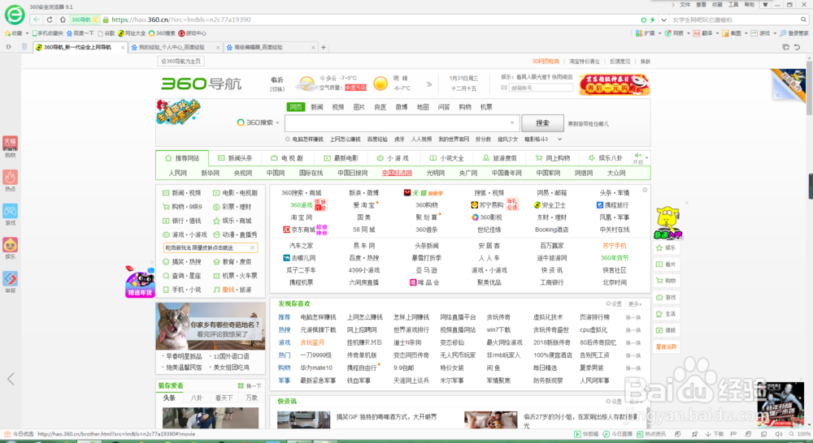Expand the 游戏 toolbar dropdown arrow
The image size is (813, 443).
point(775,33)
